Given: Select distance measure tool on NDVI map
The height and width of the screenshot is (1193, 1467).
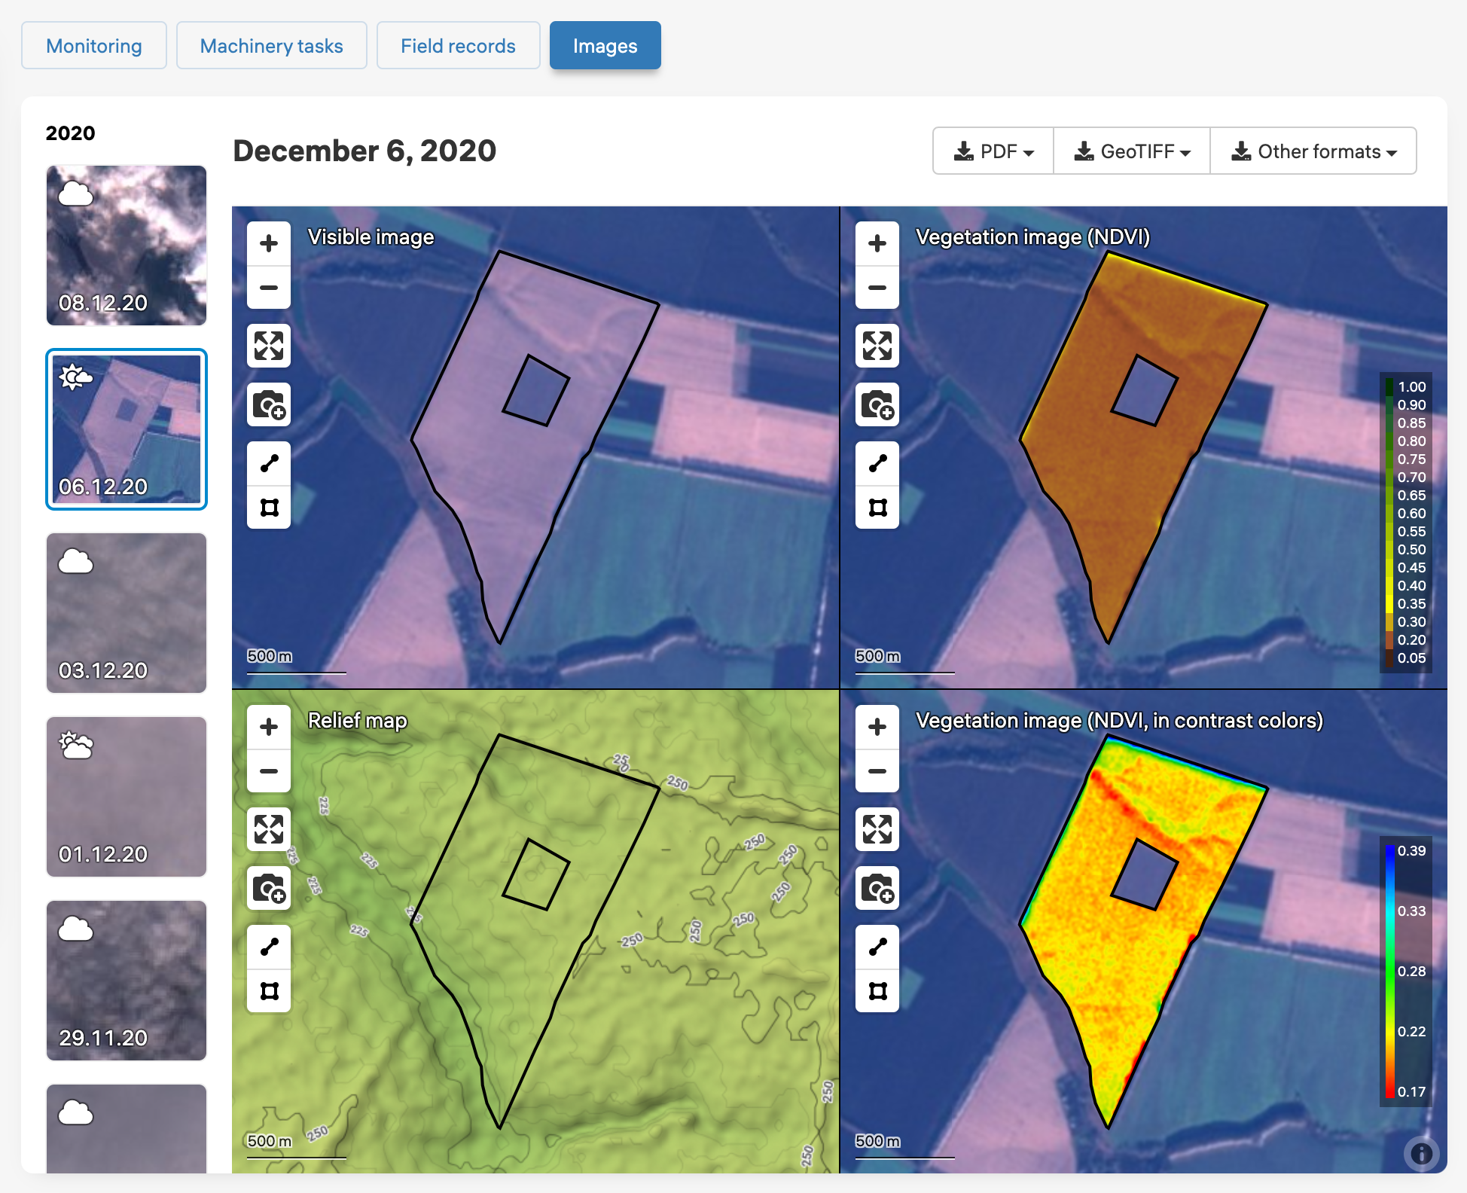Looking at the screenshot, I should tap(877, 463).
